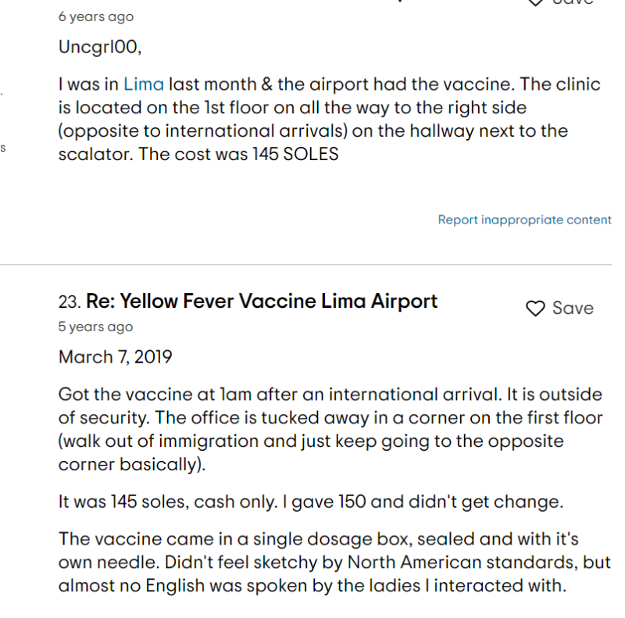Click the heart icon beside Save on post 23
Viewport: 625px width, 618px height.
click(535, 309)
